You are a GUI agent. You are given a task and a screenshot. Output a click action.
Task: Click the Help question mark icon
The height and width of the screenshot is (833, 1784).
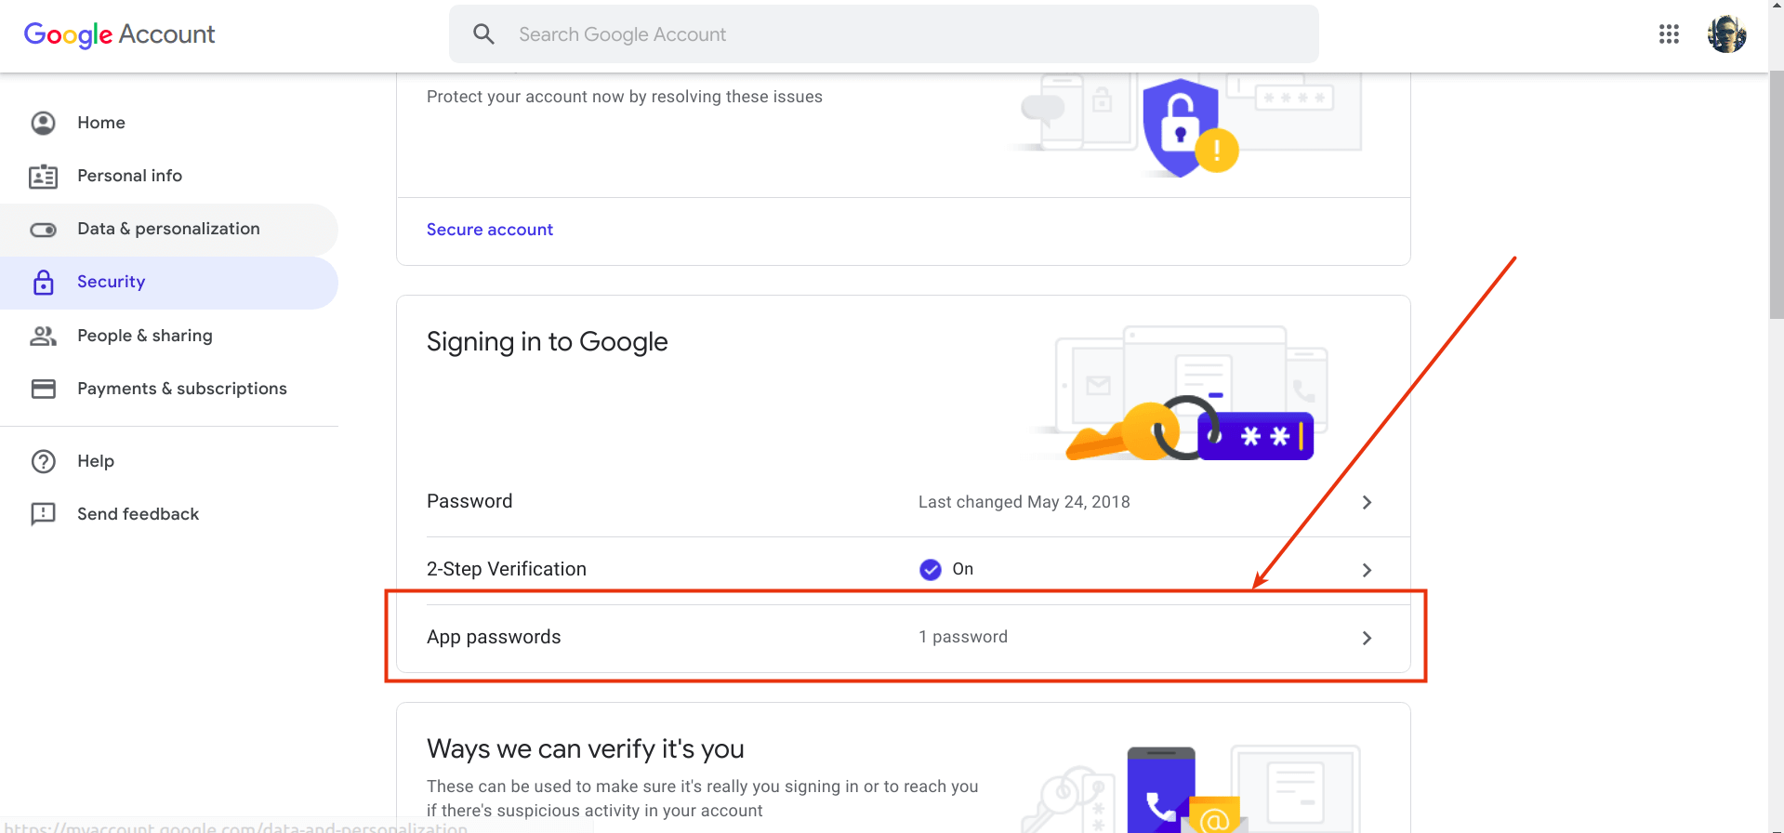coord(44,461)
